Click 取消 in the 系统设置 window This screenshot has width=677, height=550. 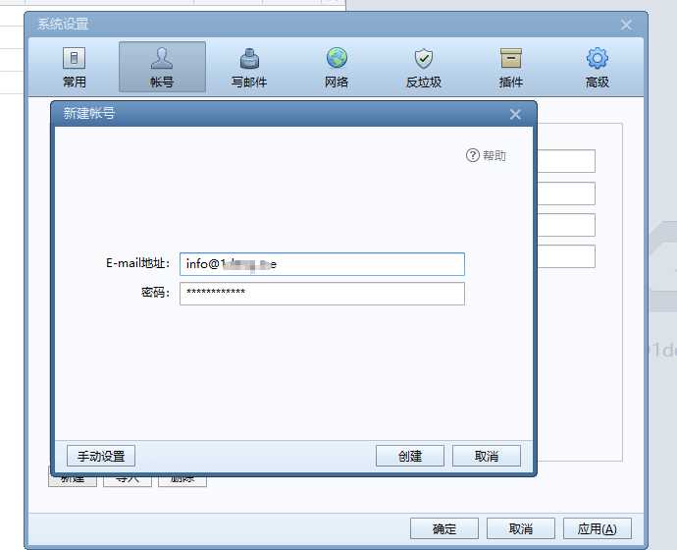pos(521,528)
